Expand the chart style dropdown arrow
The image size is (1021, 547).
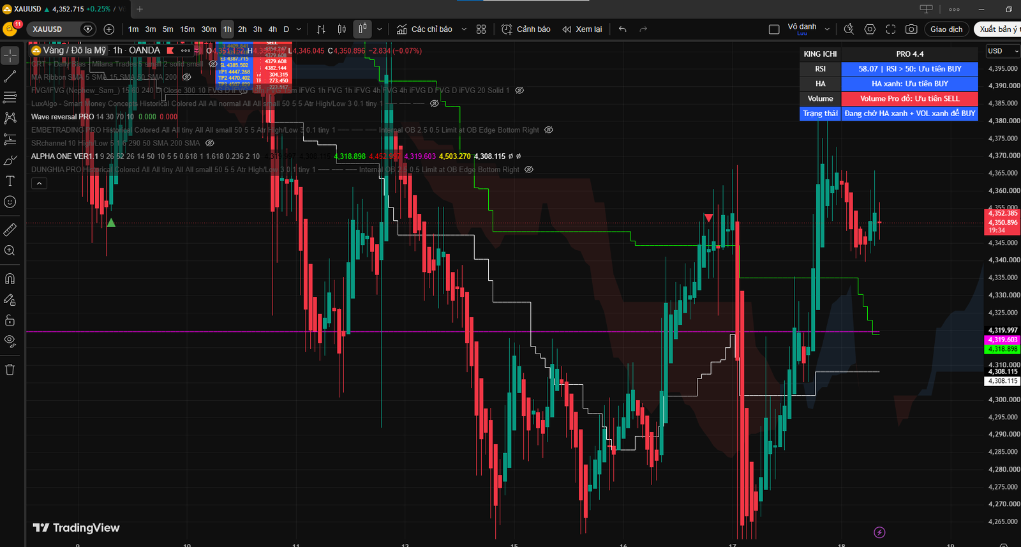[380, 29]
